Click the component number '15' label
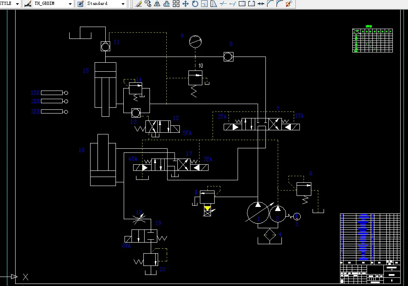This screenshot has height=286, width=408. coord(86,70)
